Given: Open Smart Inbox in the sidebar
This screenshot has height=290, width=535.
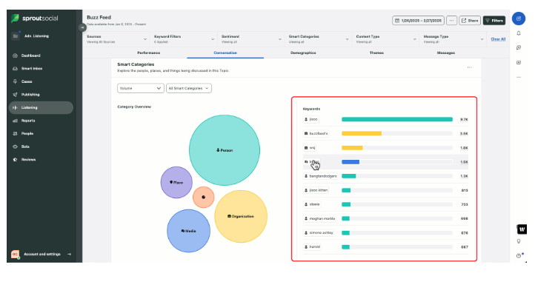Looking at the screenshot, I should point(41,69).
